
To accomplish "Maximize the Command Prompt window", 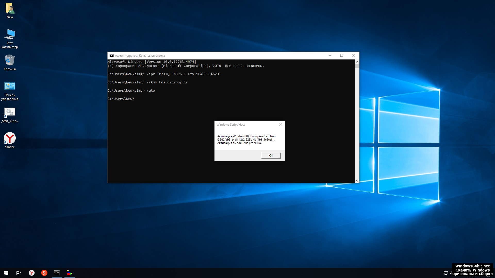I will click(x=342, y=55).
